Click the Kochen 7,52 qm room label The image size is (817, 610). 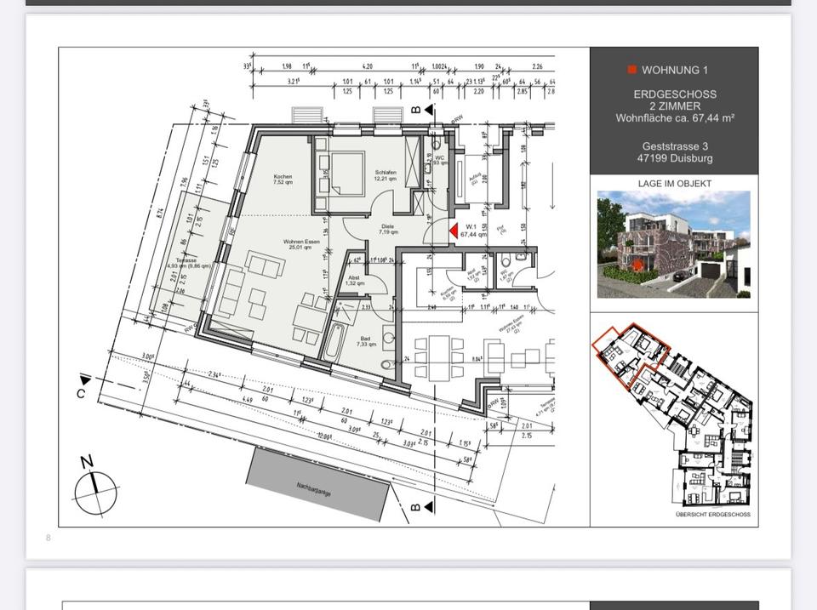[283, 179]
